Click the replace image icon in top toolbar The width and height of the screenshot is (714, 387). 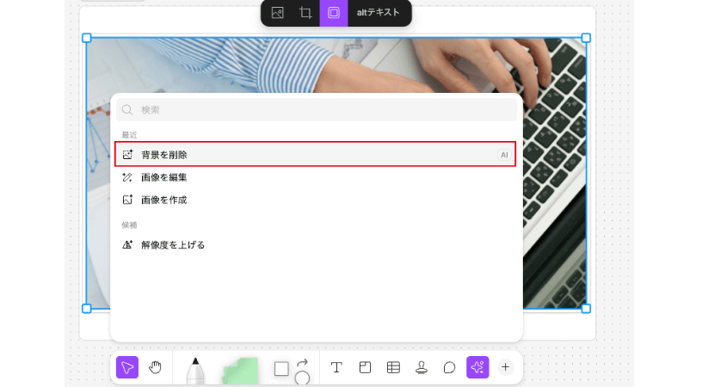coord(277,13)
